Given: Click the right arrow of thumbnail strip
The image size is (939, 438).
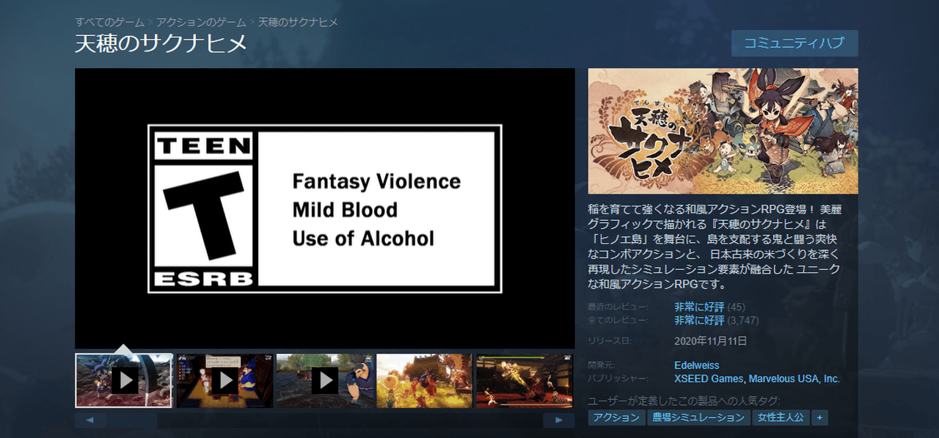Looking at the screenshot, I should click(x=559, y=420).
